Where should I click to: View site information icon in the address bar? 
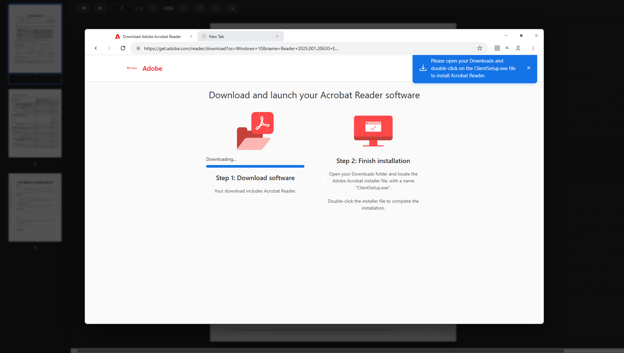(x=138, y=48)
